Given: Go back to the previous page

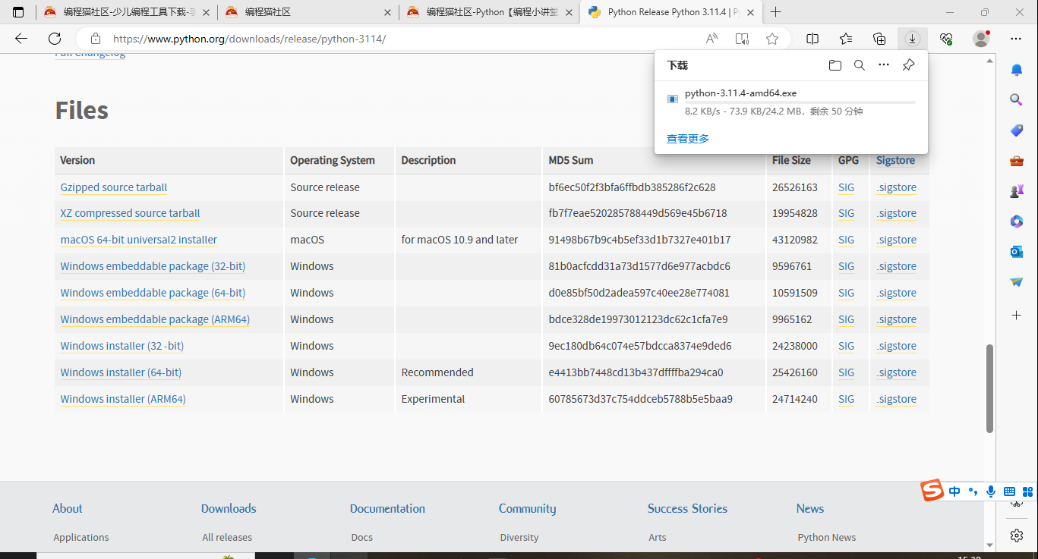Looking at the screenshot, I should [21, 39].
